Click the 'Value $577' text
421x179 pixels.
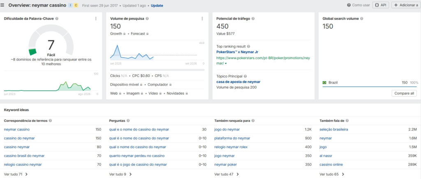coord(226,34)
